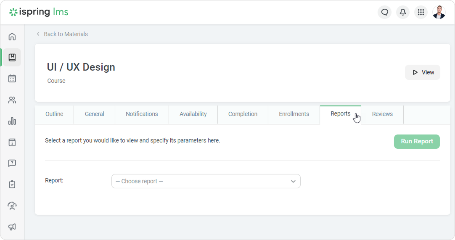Select the Reviews tab
Viewport: 455px width, 240px height.
pyautogui.click(x=382, y=114)
